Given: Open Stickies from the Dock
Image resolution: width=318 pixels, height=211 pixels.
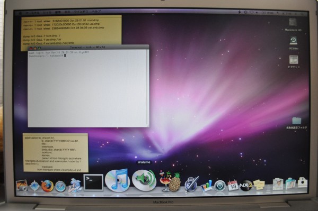Looking at the screenshot, I should (x=259, y=185).
